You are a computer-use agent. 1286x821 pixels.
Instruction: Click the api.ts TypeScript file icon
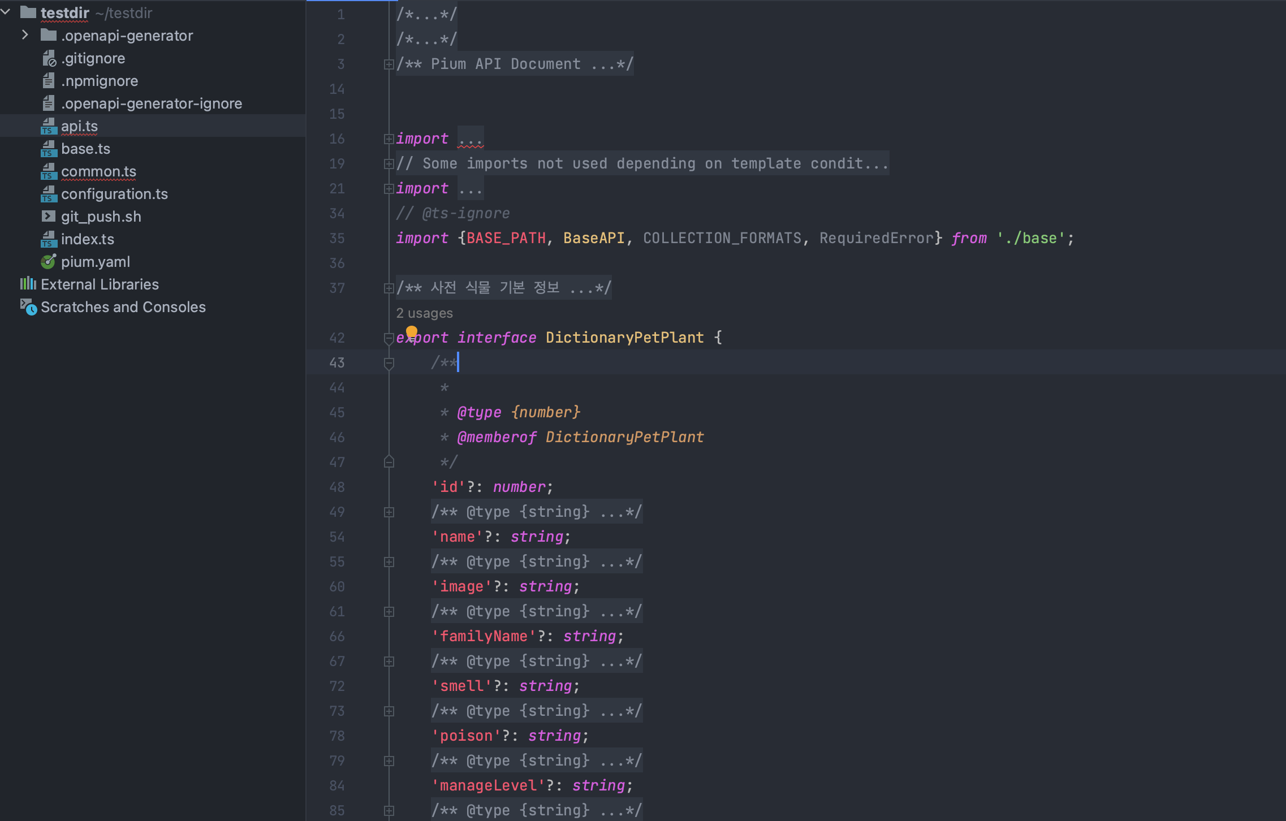click(49, 126)
